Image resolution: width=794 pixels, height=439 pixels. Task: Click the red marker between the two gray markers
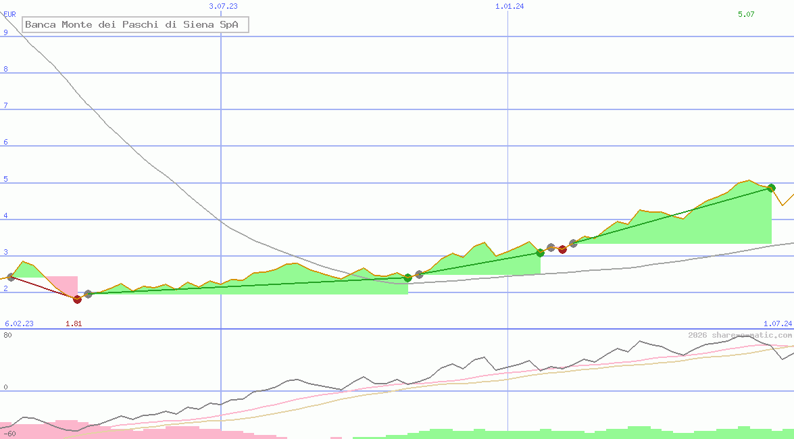click(x=562, y=249)
